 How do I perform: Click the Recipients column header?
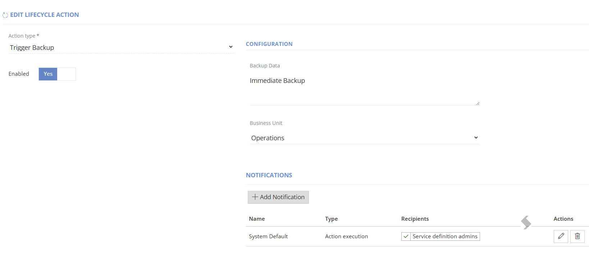[x=415, y=219]
